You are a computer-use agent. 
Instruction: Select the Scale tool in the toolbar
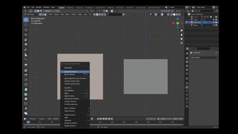click(26, 40)
